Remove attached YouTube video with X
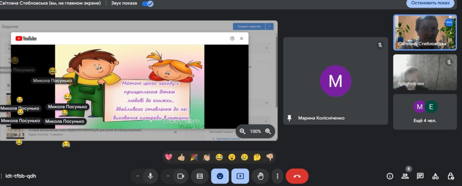Viewport: 462px width, 186px height. pyautogui.click(x=176, y=132)
